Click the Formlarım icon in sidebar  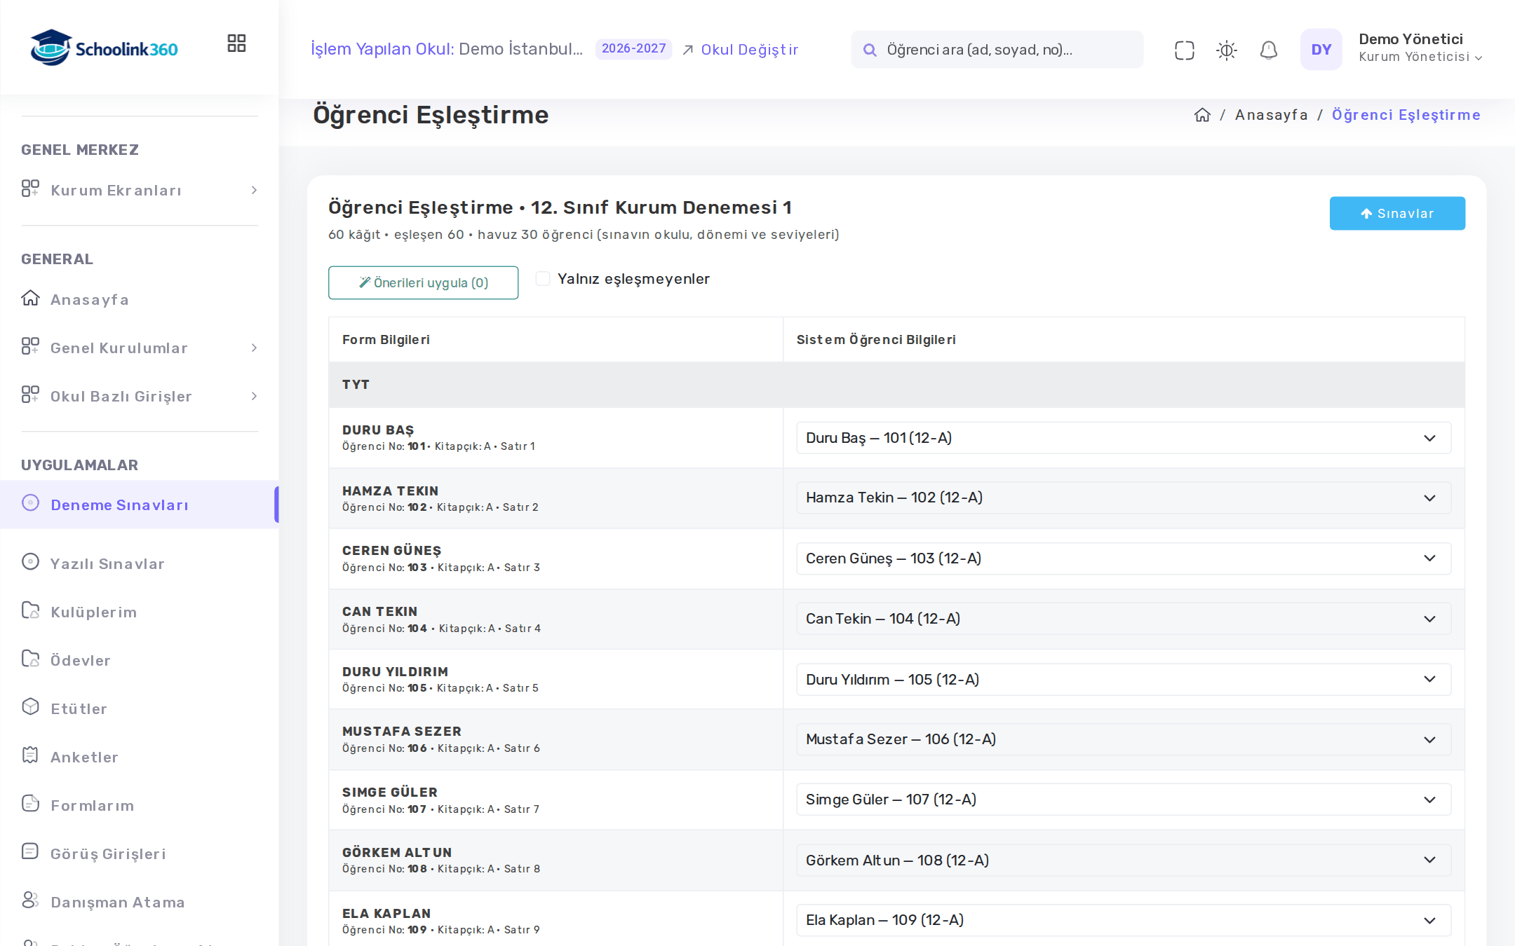(x=30, y=804)
